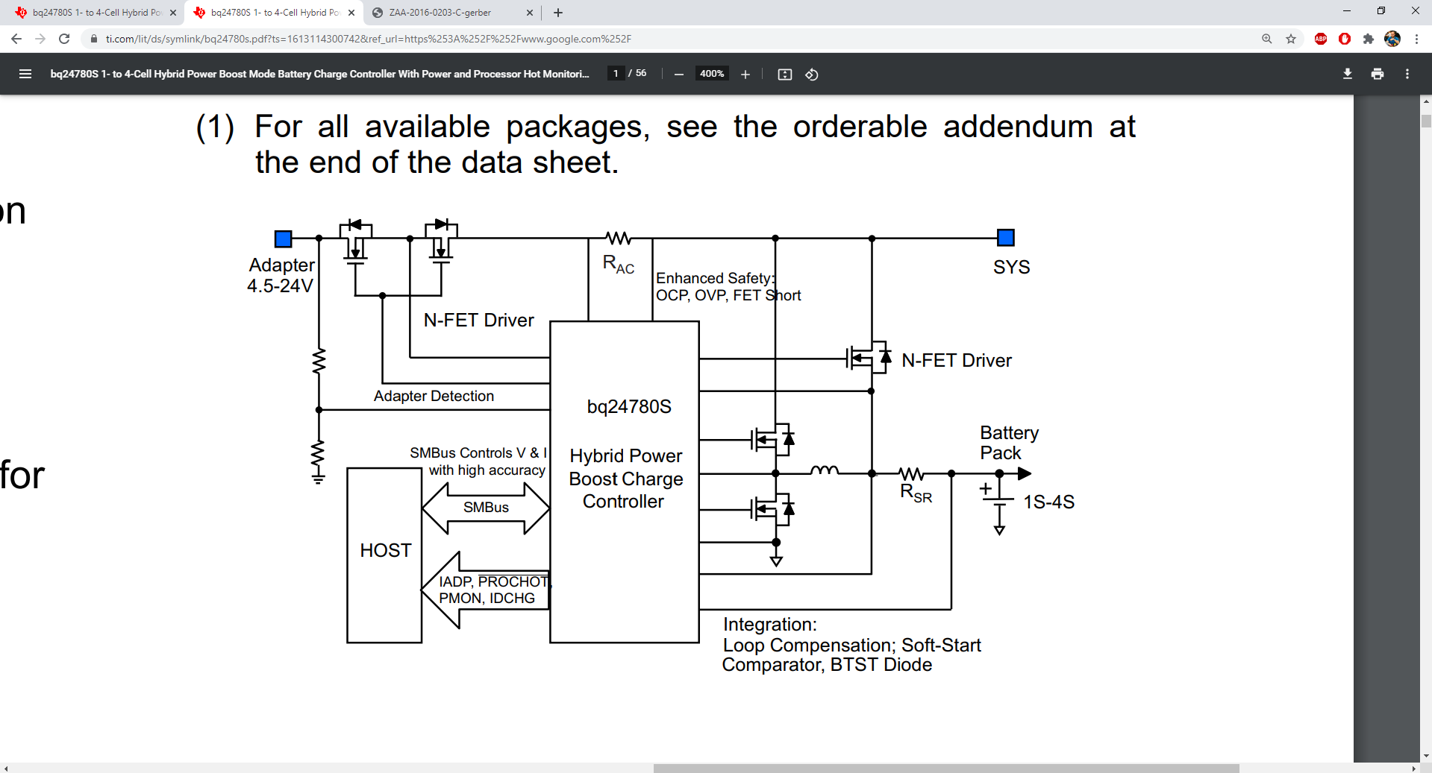Click the scroll-up arrow of vertical scrollbar
Viewport: 1432px width, 773px height.
[1426, 101]
